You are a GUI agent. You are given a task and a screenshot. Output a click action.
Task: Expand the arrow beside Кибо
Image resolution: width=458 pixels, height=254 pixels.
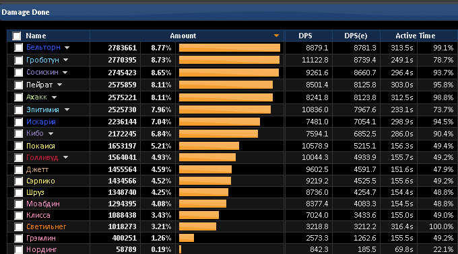click(51, 134)
